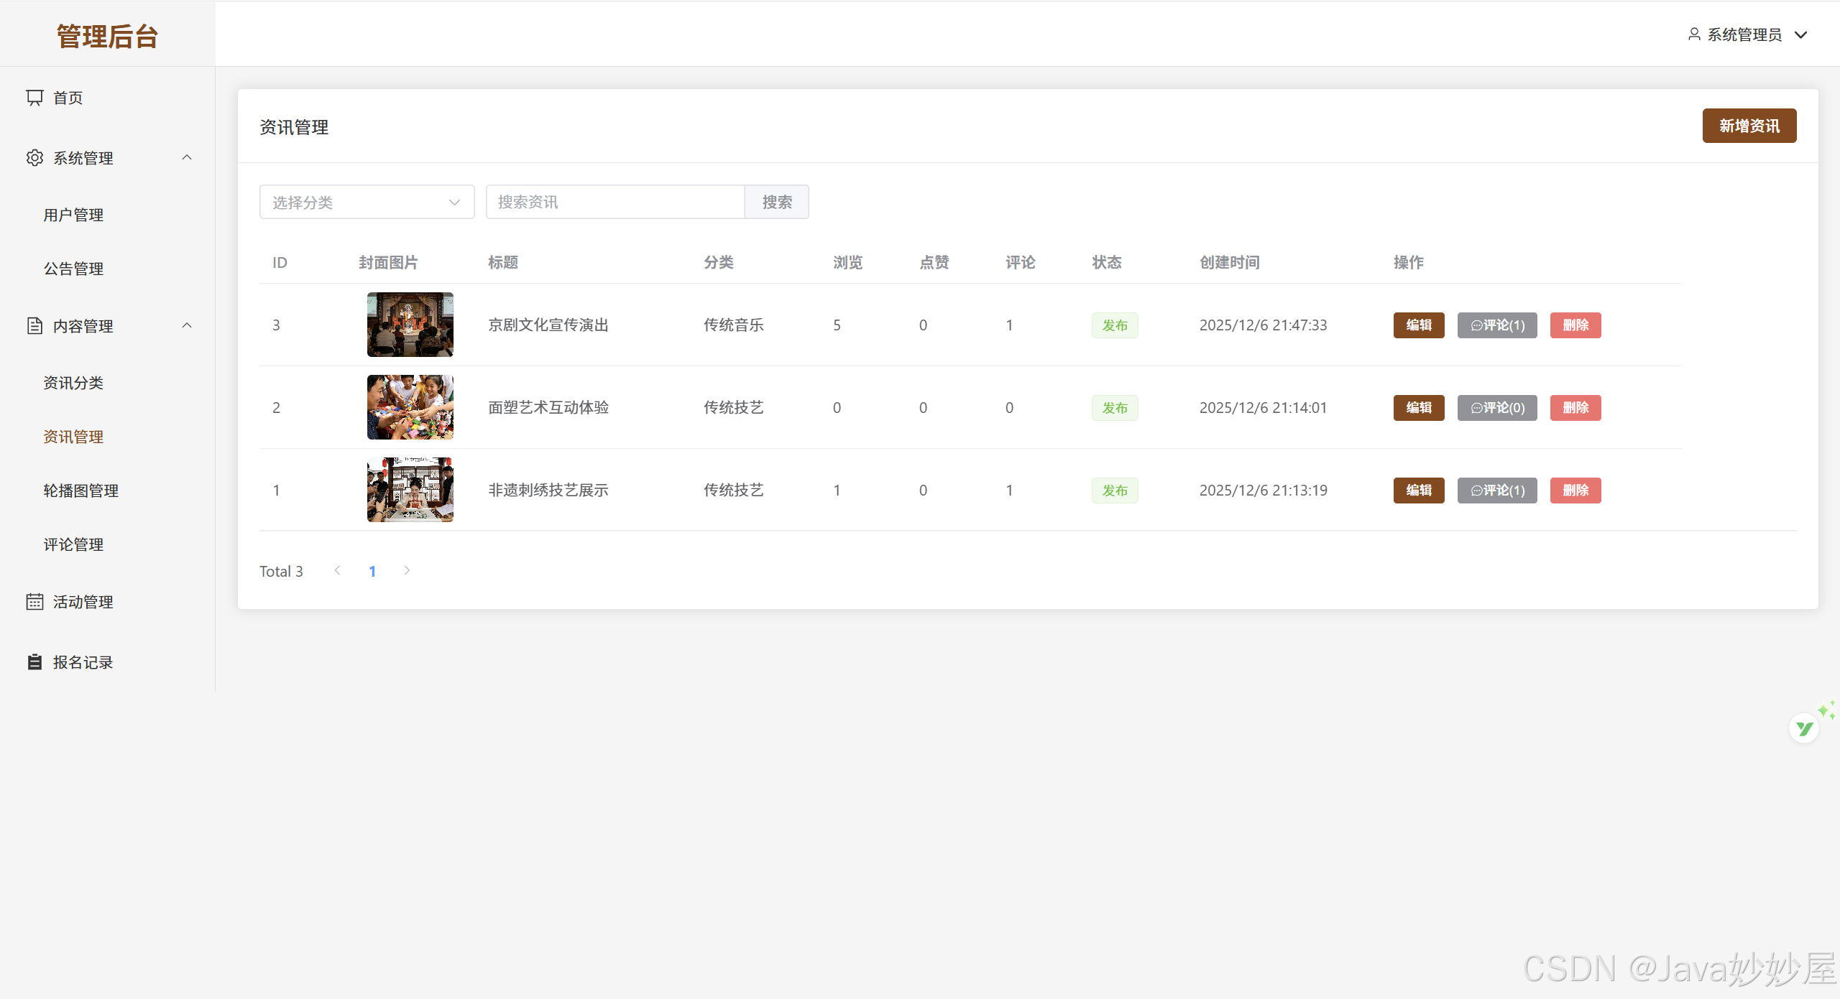Click the registration records clipboard icon
Viewport: 1840px width, 999px height.
click(34, 661)
